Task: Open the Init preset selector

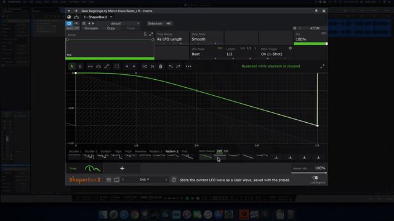Action: 145,180
